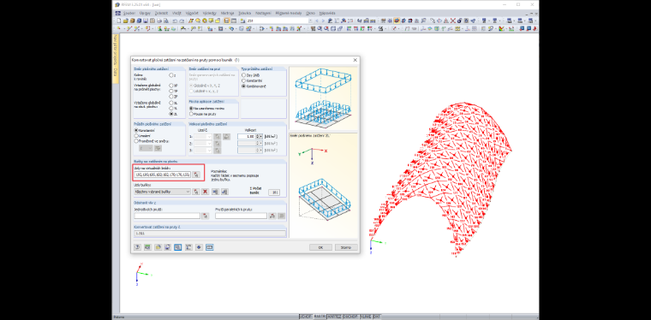Go to previous load case arrow
Viewport: 651px width, 320px height.
point(317,21)
